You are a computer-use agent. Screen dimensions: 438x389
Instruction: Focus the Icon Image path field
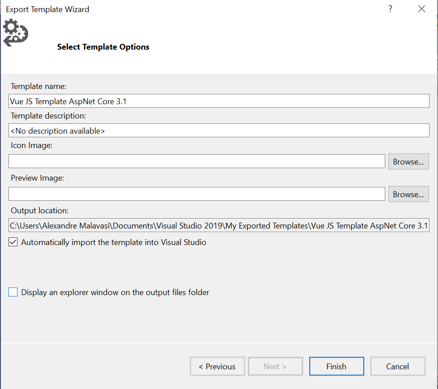[197, 161]
